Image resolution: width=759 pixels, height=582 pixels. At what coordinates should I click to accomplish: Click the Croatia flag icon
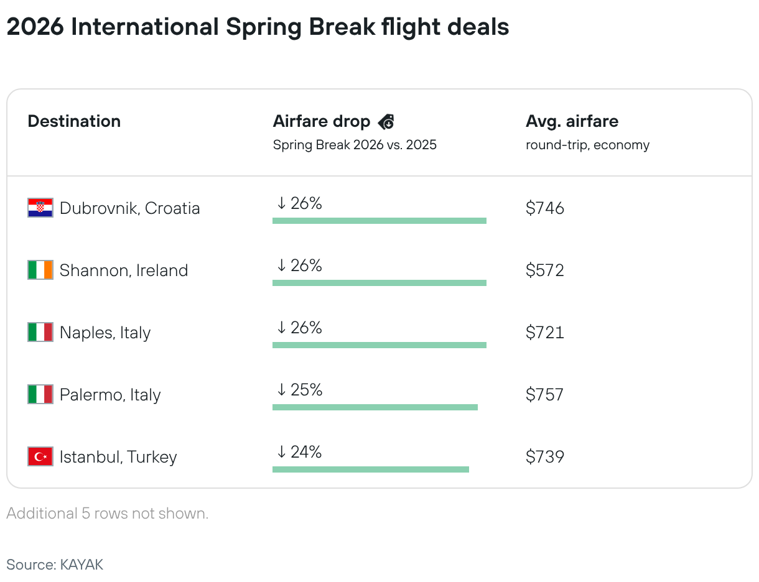click(x=40, y=208)
